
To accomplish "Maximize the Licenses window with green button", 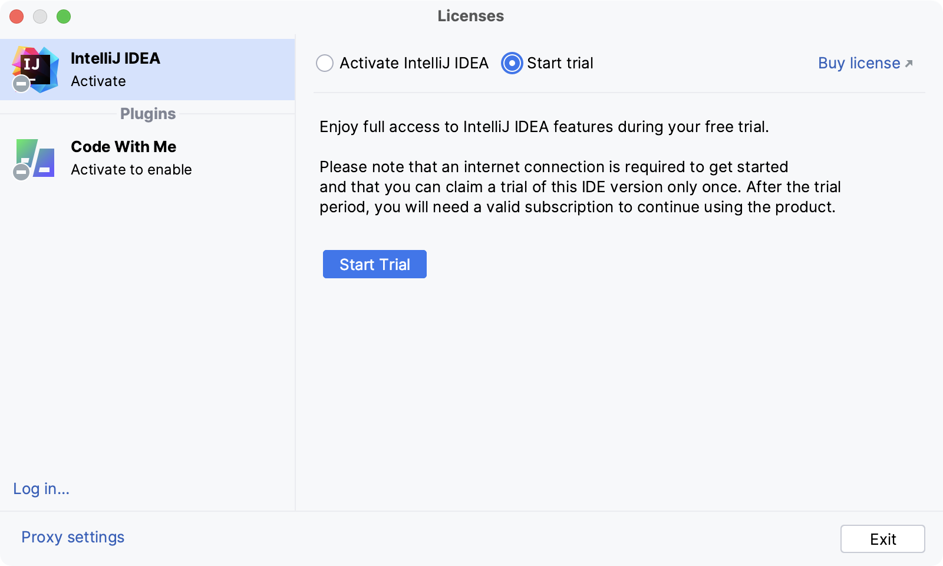I will 64,17.
